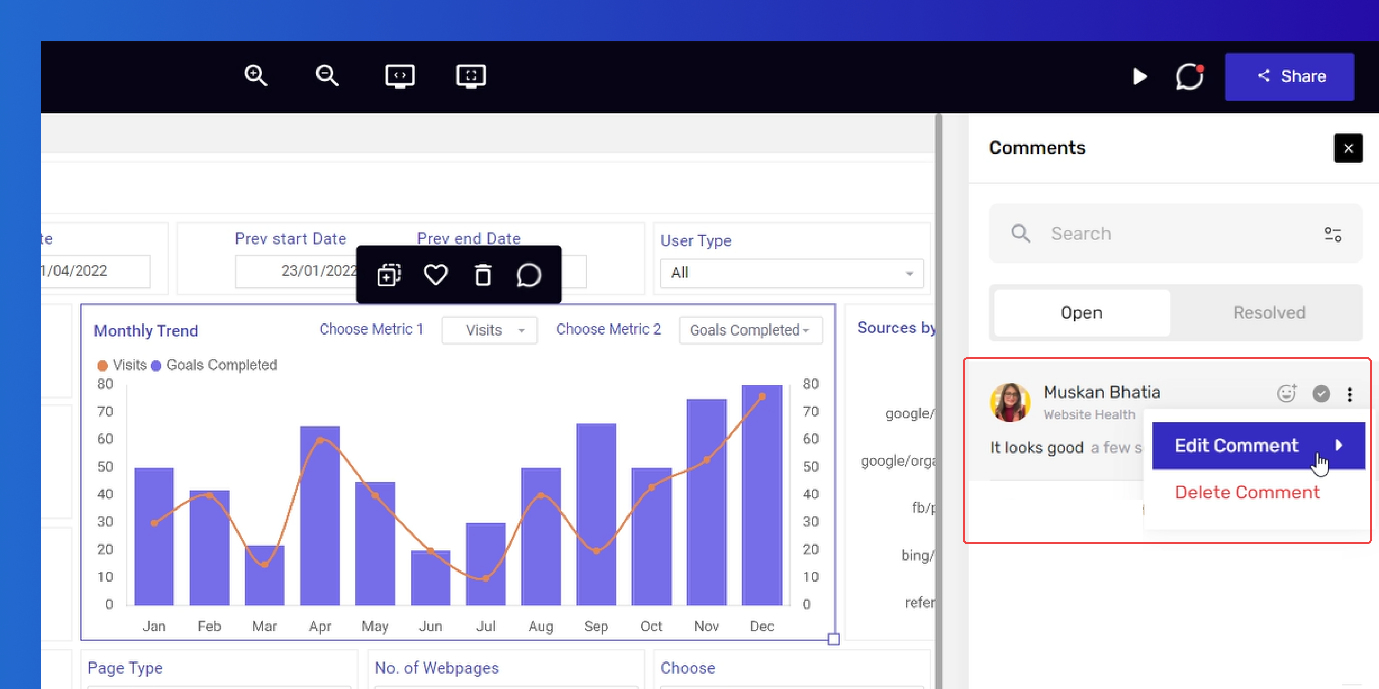This screenshot has width=1379, height=689.
Task: Open the comment's three-dot options menu
Action: (1350, 394)
